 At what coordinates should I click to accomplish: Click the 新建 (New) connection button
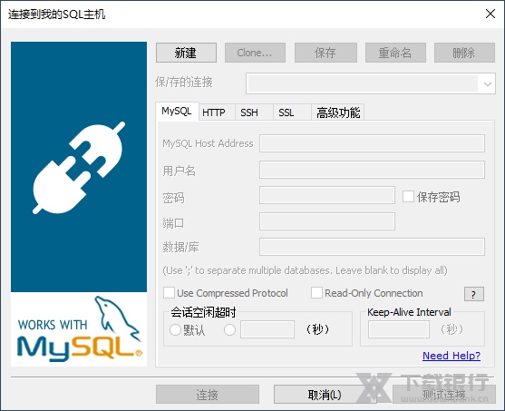tap(186, 53)
